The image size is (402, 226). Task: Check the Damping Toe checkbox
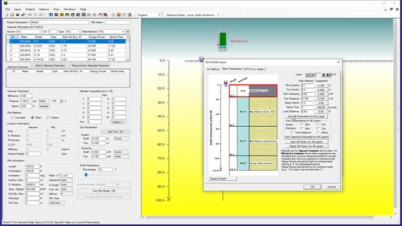coord(318,128)
